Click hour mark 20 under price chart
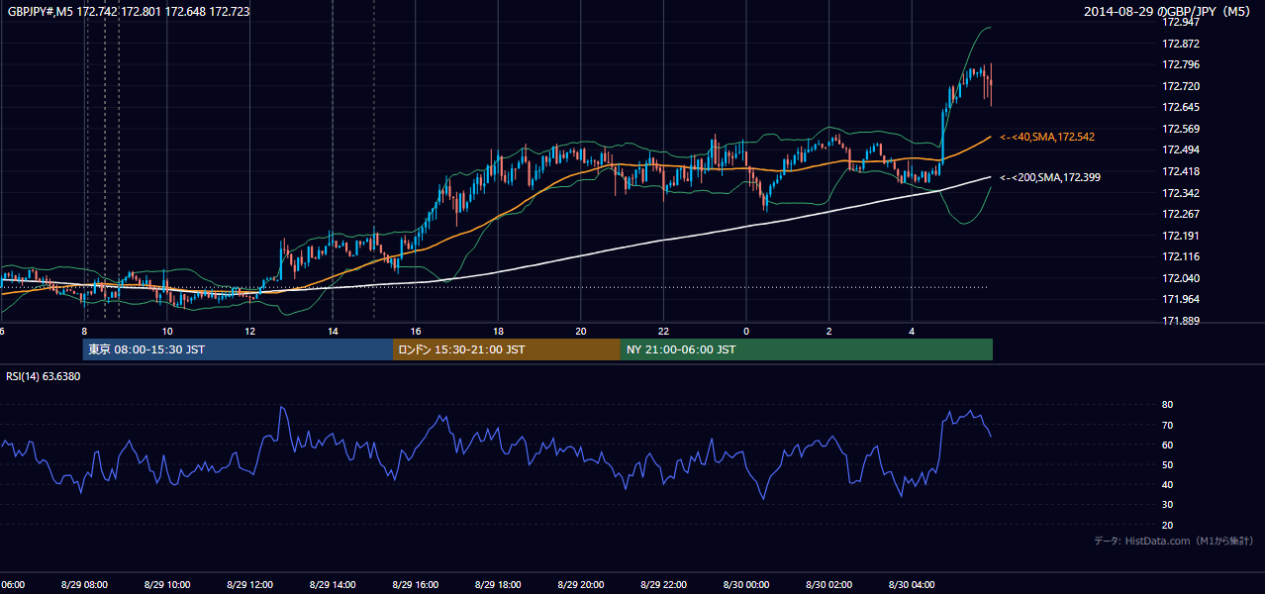Viewport: 1265px width, 594px height. pos(581,331)
